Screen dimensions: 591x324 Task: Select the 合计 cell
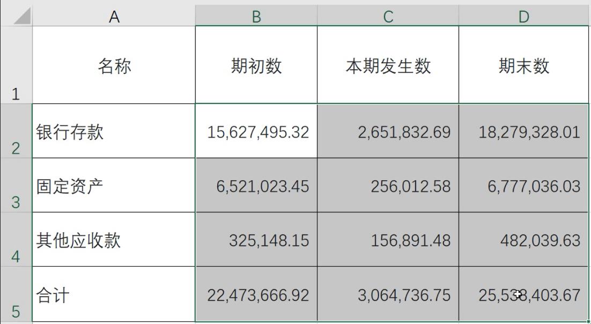114,295
